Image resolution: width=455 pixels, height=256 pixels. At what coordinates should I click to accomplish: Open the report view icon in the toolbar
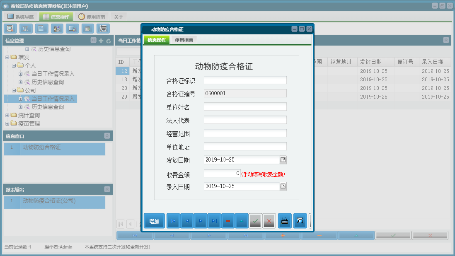pyautogui.click(x=25, y=28)
